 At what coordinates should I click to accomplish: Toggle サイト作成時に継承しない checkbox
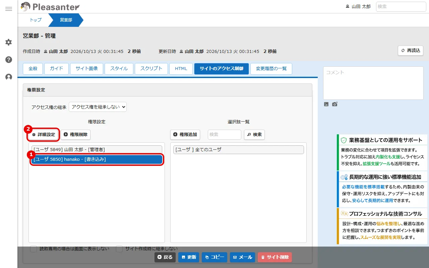point(119,249)
